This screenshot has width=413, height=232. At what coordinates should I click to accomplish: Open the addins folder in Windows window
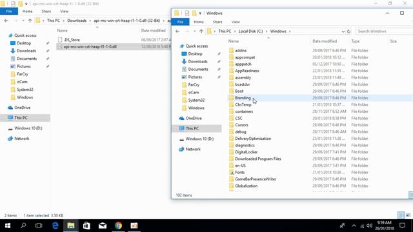click(x=241, y=50)
